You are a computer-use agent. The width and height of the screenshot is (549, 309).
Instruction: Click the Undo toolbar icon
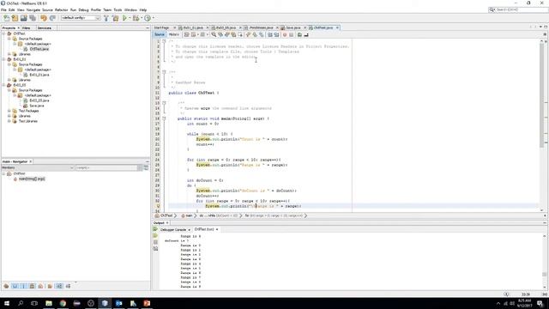[x=44, y=18]
